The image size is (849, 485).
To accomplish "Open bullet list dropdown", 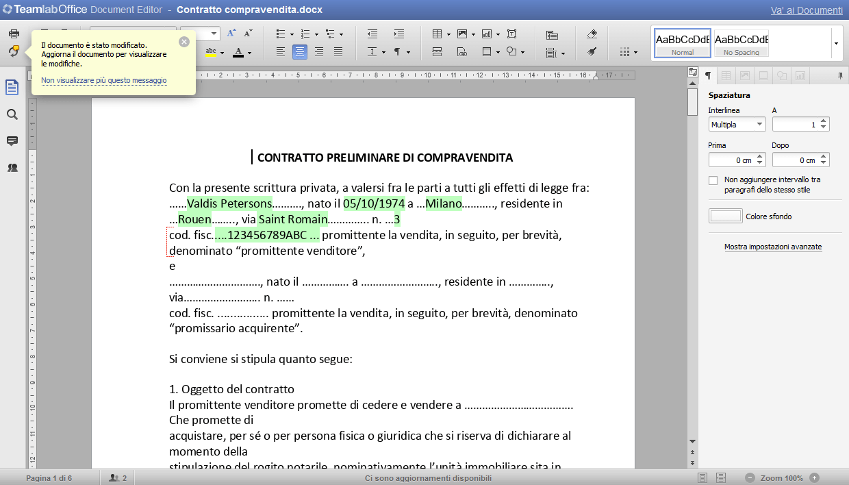I will tap(292, 34).
